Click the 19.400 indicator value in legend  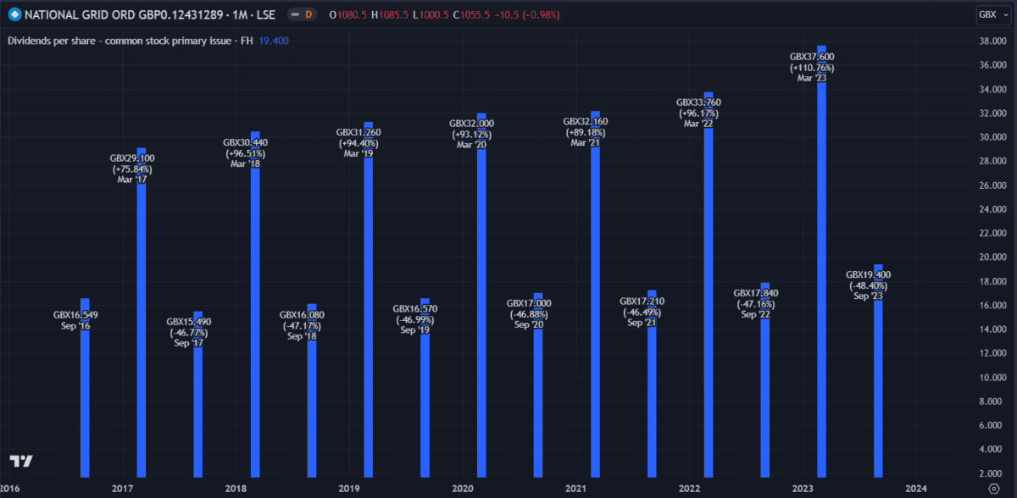(x=274, y=40)
